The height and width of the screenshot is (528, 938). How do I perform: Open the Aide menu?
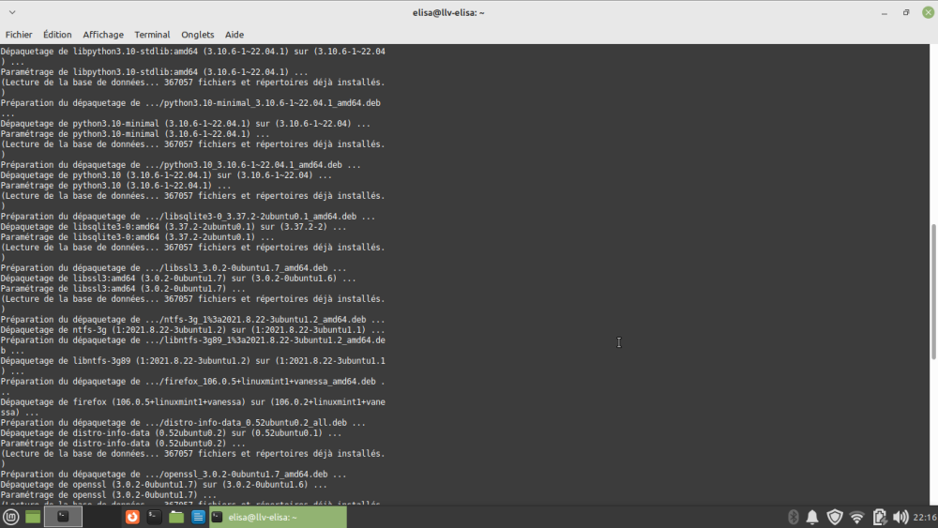(234, 35)
